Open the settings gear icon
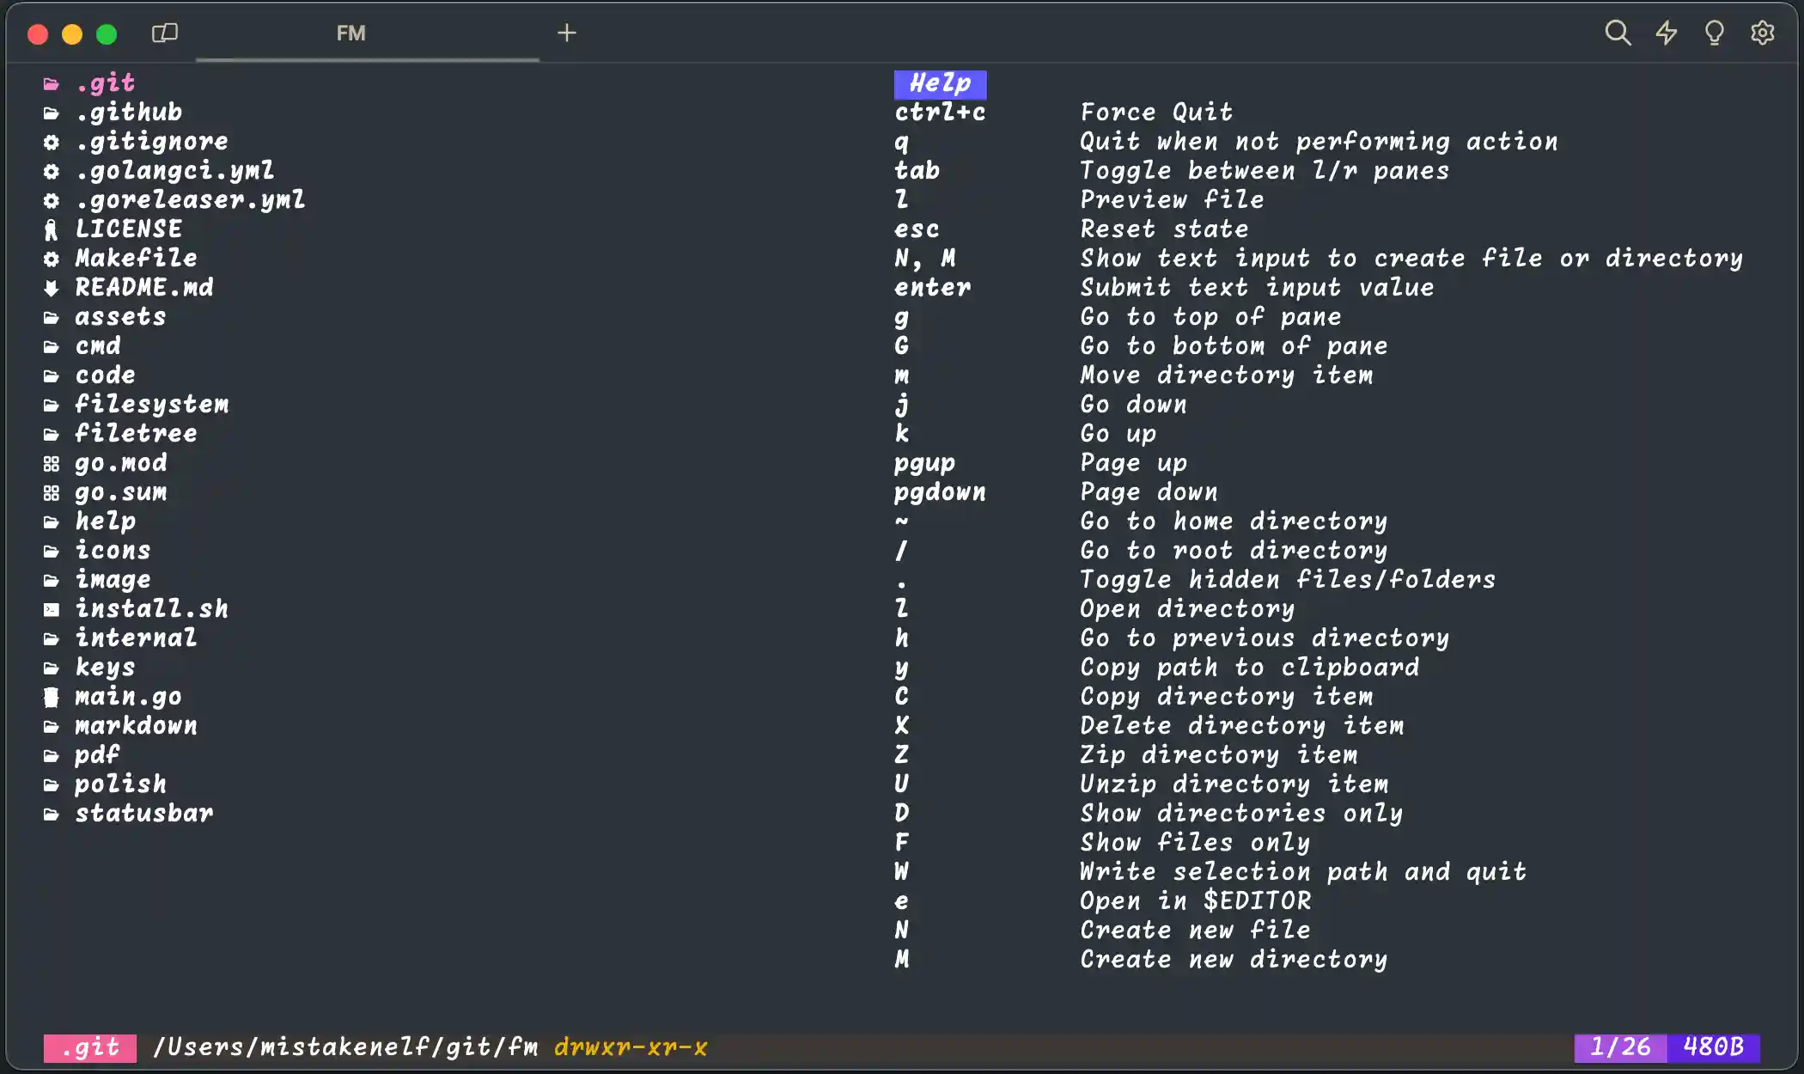 point(1763,33)
